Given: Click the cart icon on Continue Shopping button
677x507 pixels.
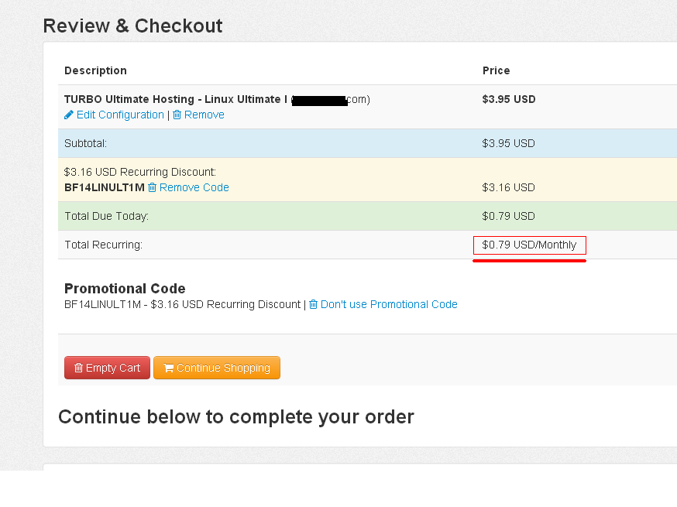Looking at the screenshot, I should tap(168, 368).
